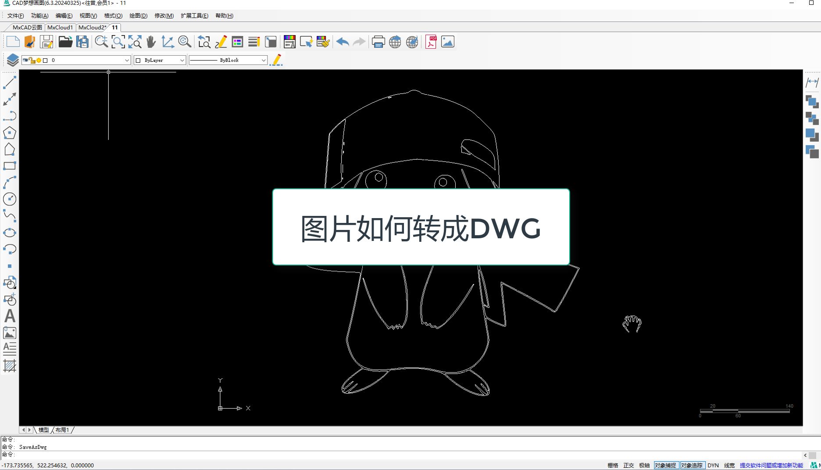Toggle 极轴 polar tracking
Screen dimensions: 821x470
click(644, 465)
